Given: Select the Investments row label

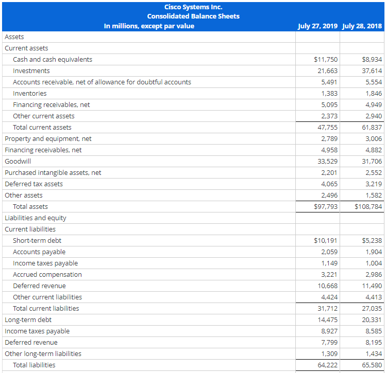Looking at the screenshot, I should point(31,71).
